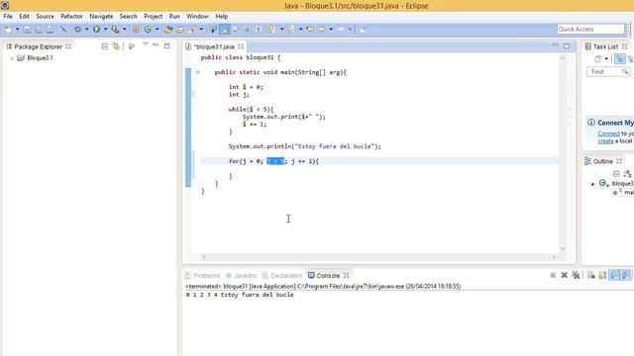Open the New file dropdown arrow

(18, 29)
